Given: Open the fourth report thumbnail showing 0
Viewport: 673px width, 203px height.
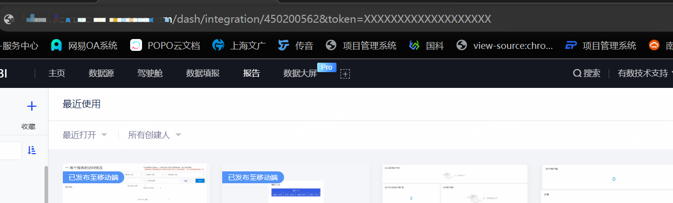Looking at the screenshot, I should pos(607,183).
